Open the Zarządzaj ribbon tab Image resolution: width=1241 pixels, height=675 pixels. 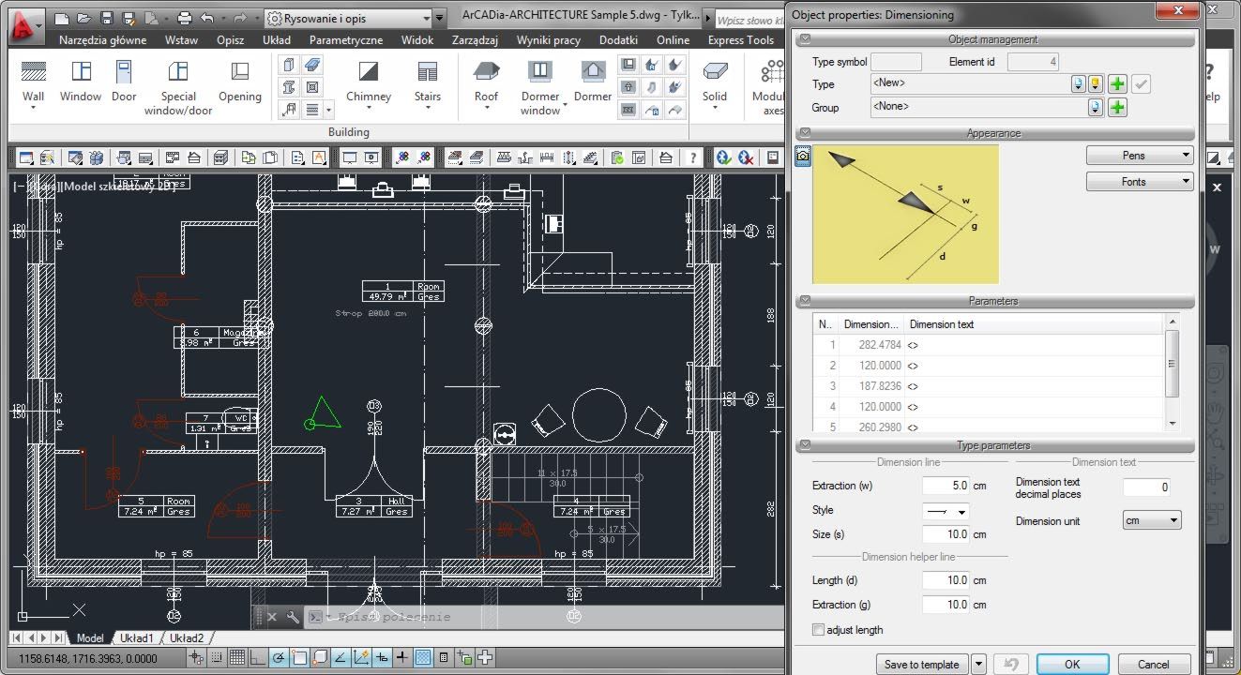(477, 40)
